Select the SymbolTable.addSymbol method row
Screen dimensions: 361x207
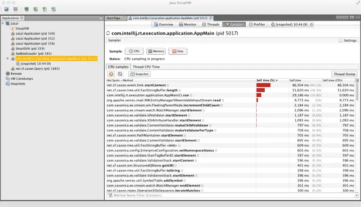pyautogui.click(x=231, y=180)
